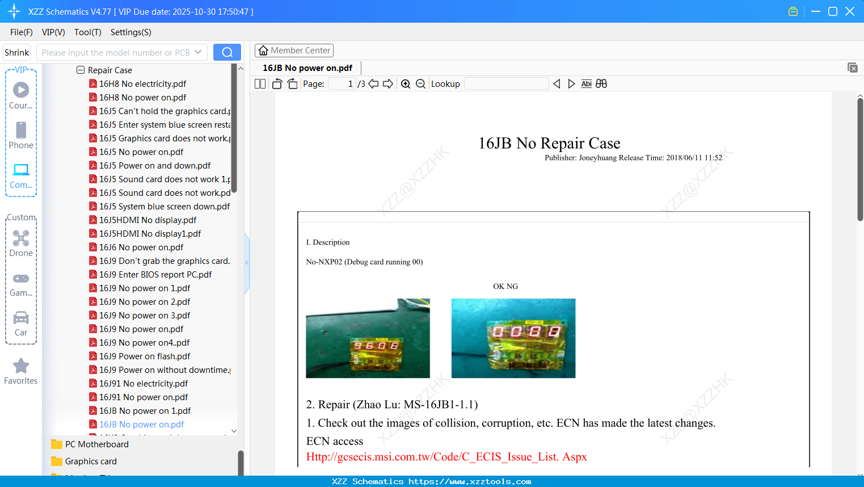Click the yellow VIP gift icon in the title bar
The image size is (864, 487).
tap(793, 11)
